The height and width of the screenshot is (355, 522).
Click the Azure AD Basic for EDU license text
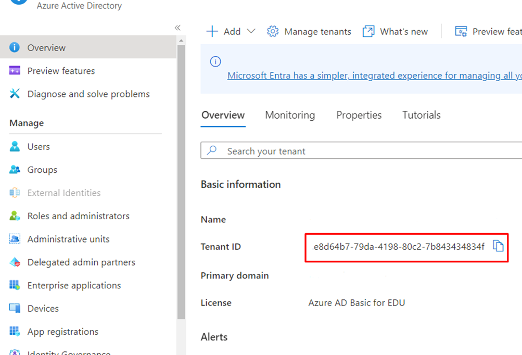pyautogui.click(x=357, y=303)
